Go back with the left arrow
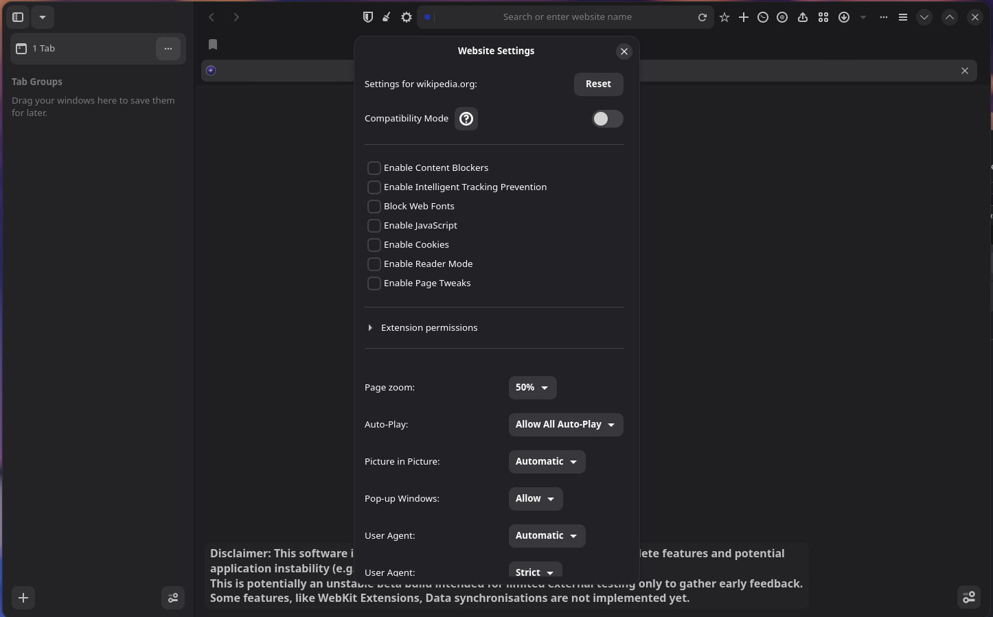Screen dimensions: 993x617 [212, 17]
